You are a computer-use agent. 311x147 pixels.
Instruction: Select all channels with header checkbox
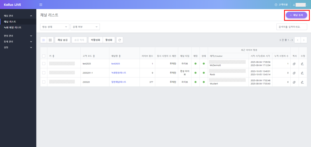pyautogui.click(x=44, y=56)
